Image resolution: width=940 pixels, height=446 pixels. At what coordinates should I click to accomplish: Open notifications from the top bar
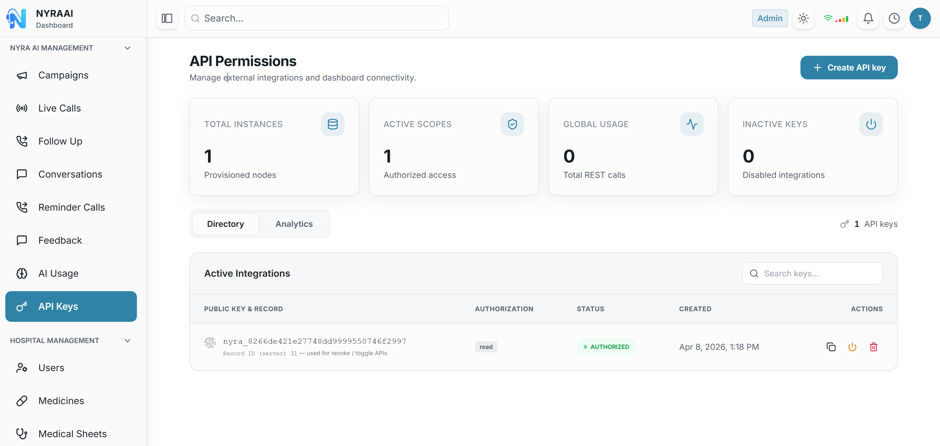868,18
